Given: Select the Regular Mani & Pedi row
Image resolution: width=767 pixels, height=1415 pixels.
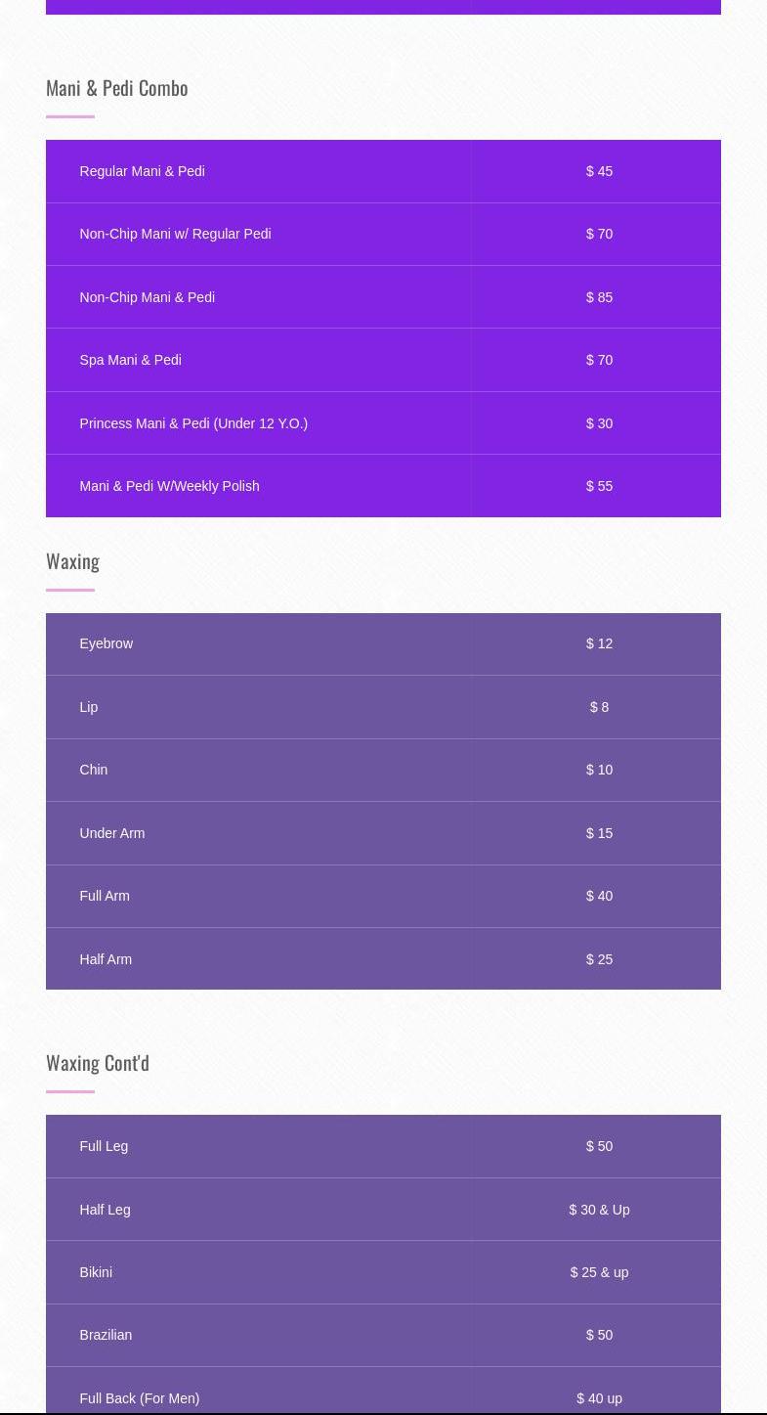Looking at the screenshot, I should [x=143, y=171].
